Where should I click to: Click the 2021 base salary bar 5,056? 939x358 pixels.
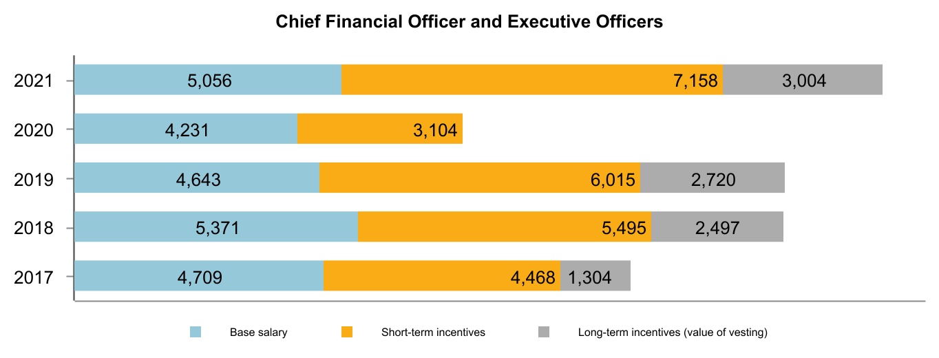click(209, 80)
